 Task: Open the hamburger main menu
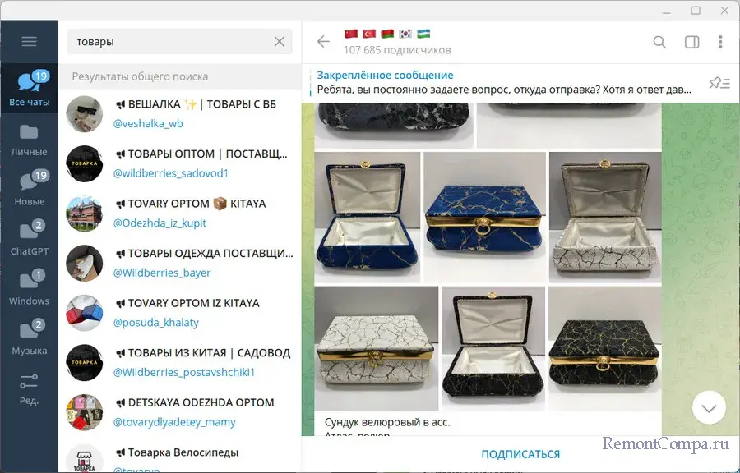(29, 41)
